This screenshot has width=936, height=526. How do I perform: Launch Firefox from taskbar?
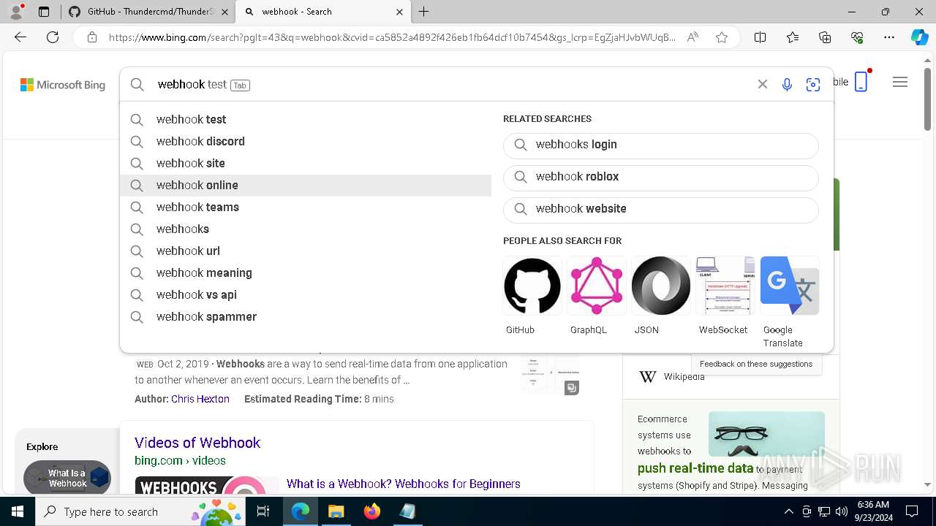(x=371, y=511)
